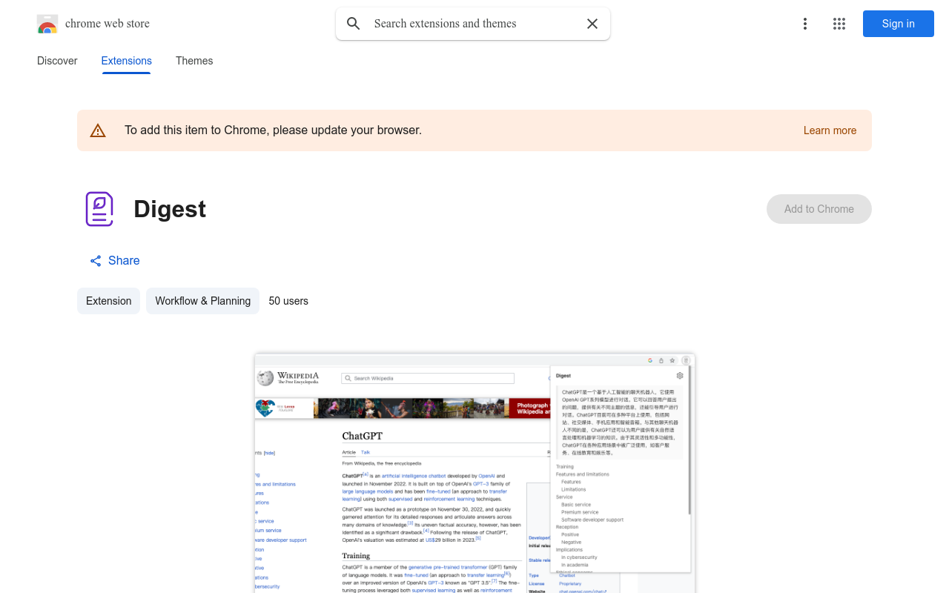This screenshot has height=593, width=949.
Task: Open the three-dot more options menu
Action: pyautogui.click(x=805, y=24)
